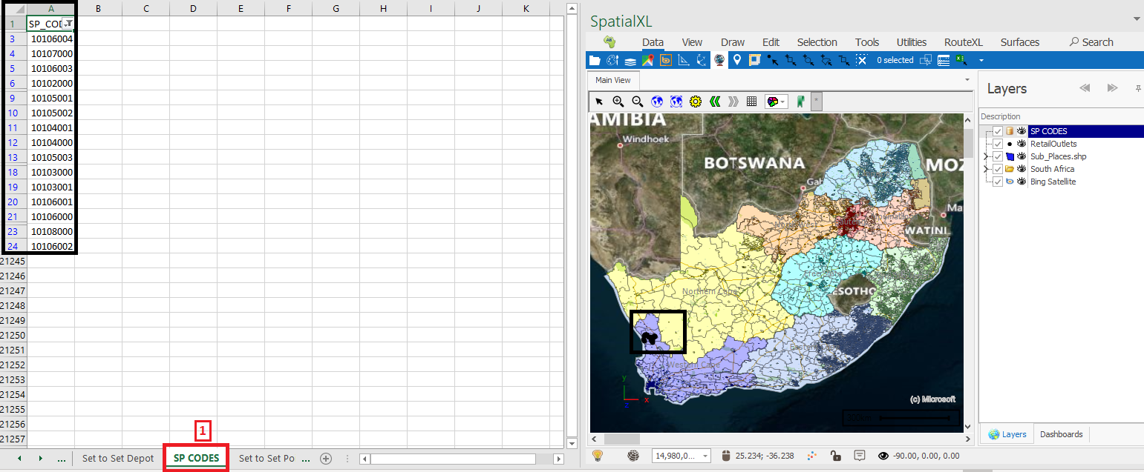Screen dimensions: 1144x472
Task: Uncheck the RetailOutlets layer checkbox
Action: pyautogui.click(x=998, y=144)
